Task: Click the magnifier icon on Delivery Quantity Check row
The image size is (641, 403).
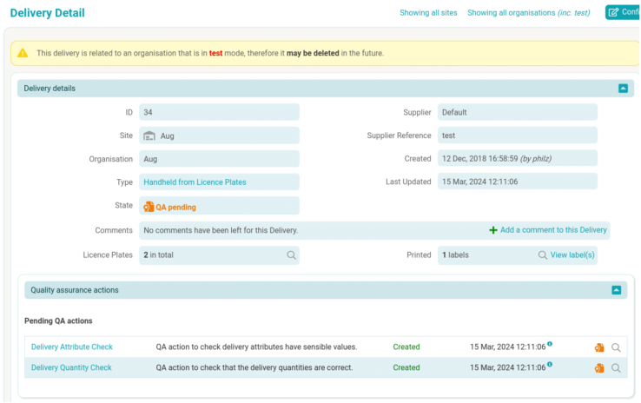Action: click(616, 368)
